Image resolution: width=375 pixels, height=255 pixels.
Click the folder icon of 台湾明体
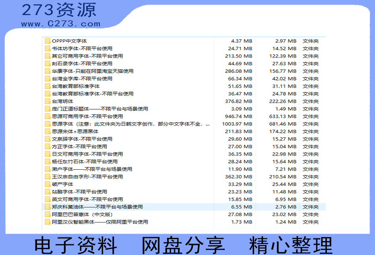coord(48,101)
